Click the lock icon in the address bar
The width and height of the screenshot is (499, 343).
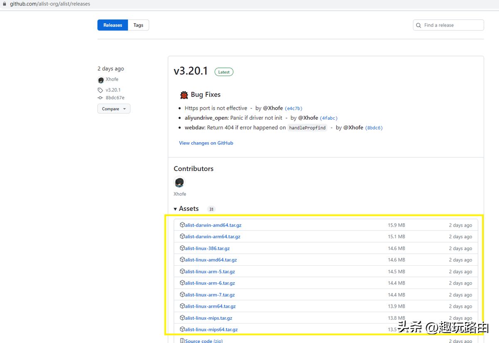(x=5, y=4)
